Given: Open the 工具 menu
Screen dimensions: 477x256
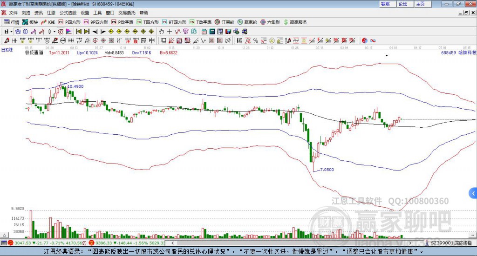Looking at the screenshot, I should (97, 13).
